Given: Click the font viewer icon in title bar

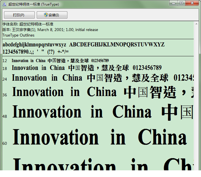Looking at the screenshot, I should [x=5, y=4].
